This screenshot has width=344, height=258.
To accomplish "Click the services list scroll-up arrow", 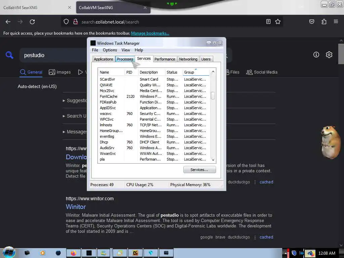I will [x=213, y=72].
